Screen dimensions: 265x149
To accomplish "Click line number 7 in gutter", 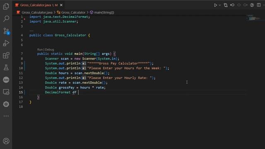I will [x=22, y=54].
